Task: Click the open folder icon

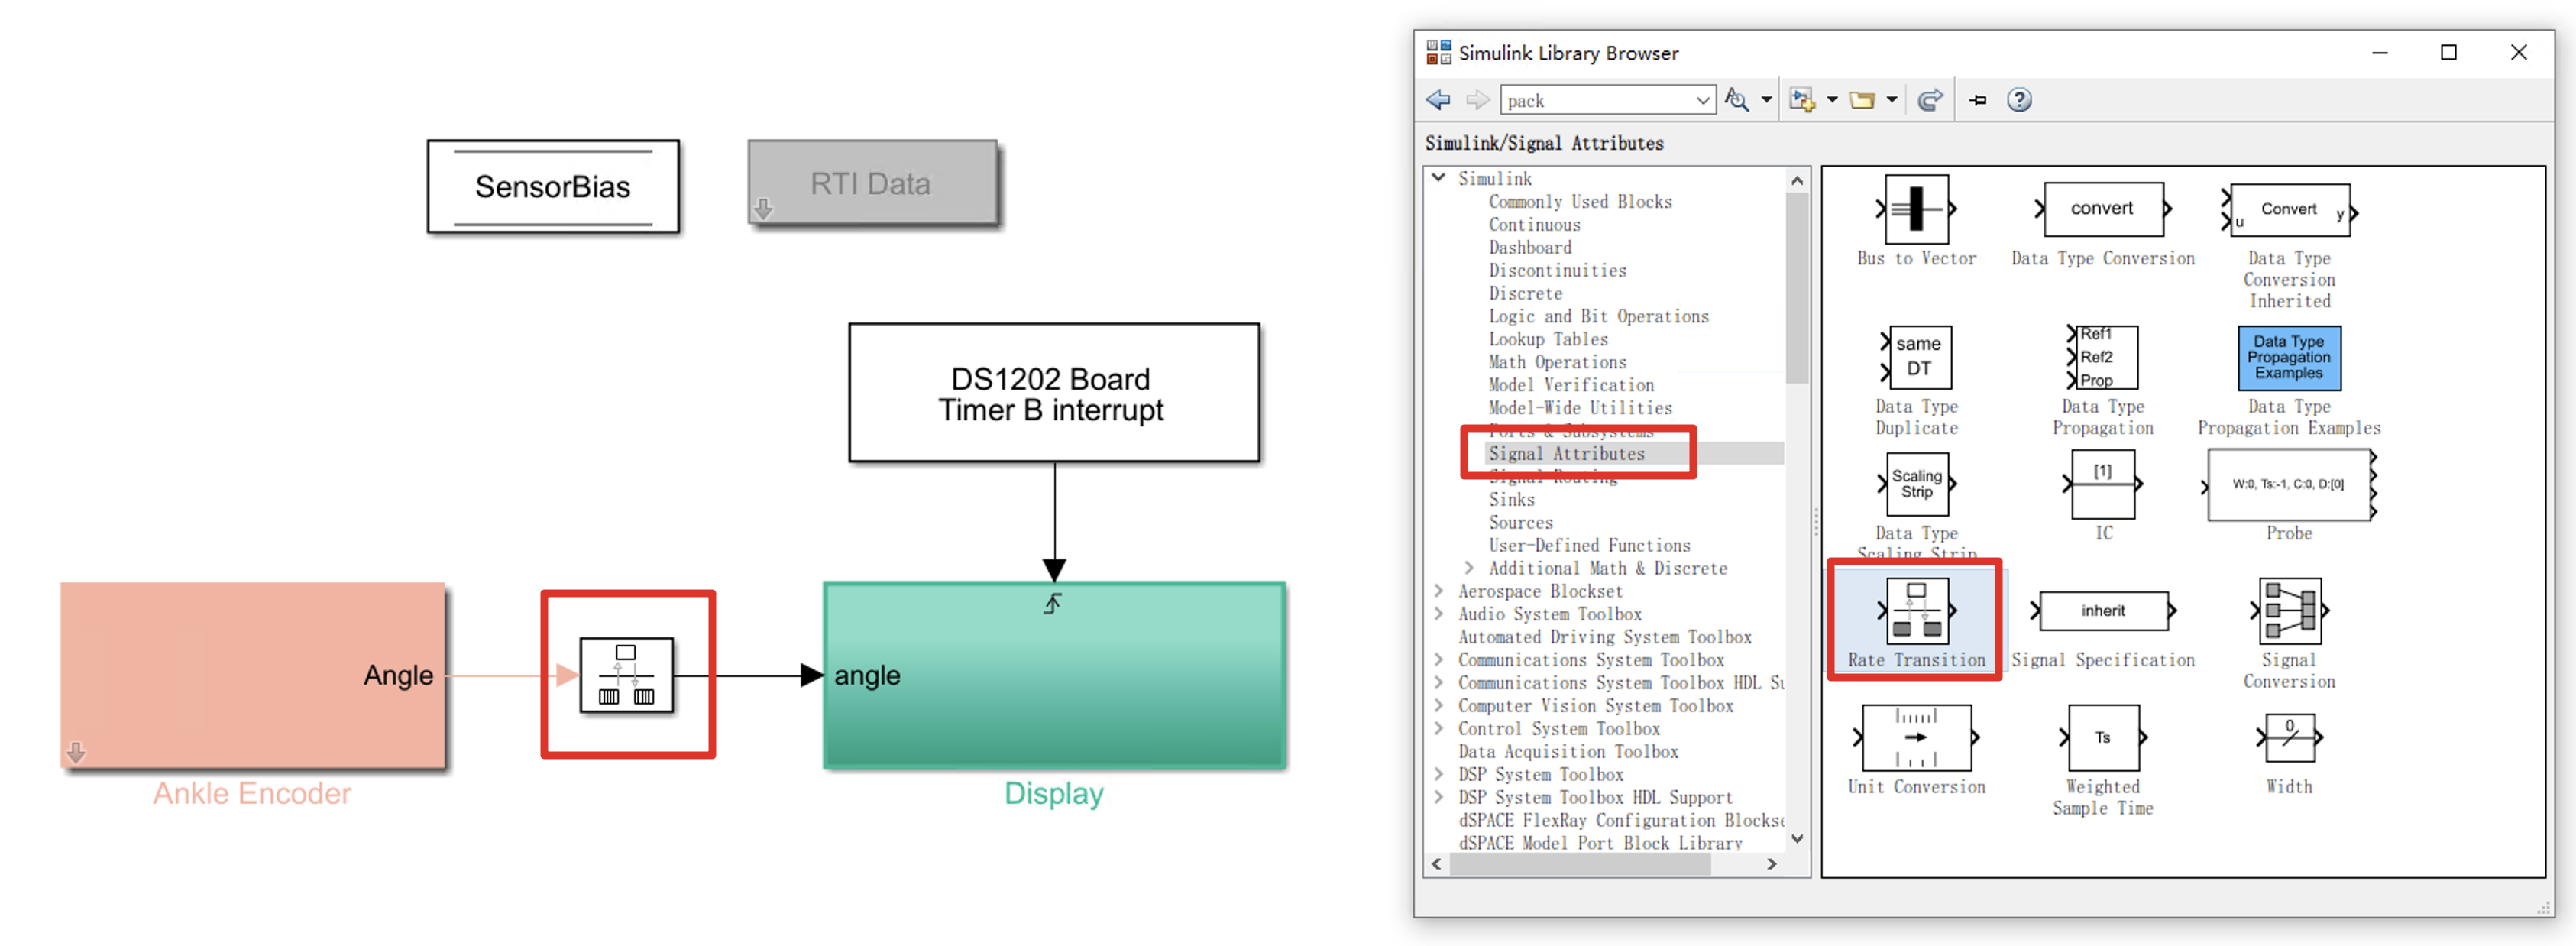Action: pyautogui.click(x=1862, y=100)
